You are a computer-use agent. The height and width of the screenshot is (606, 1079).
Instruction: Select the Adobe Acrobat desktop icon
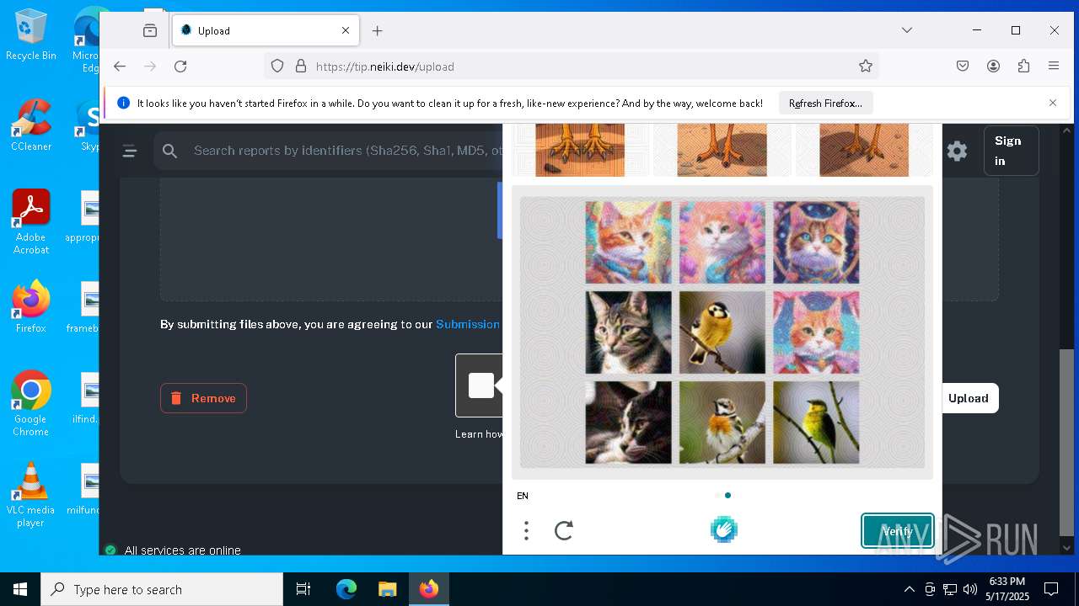[31, 221]
